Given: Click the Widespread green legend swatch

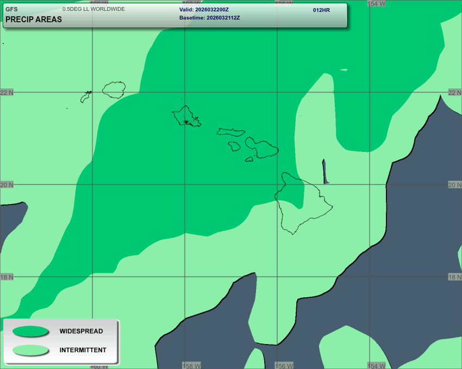Looking at the screenshot, I should (30, 331).
